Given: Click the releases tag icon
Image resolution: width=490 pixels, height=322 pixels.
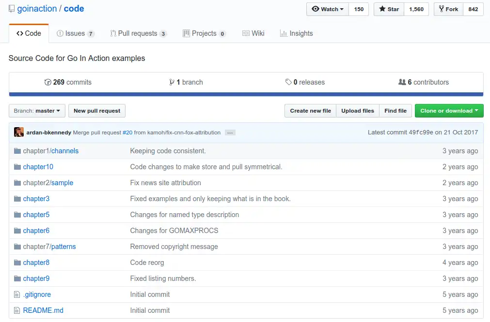Looking at the screenshot, I should 288,82.
